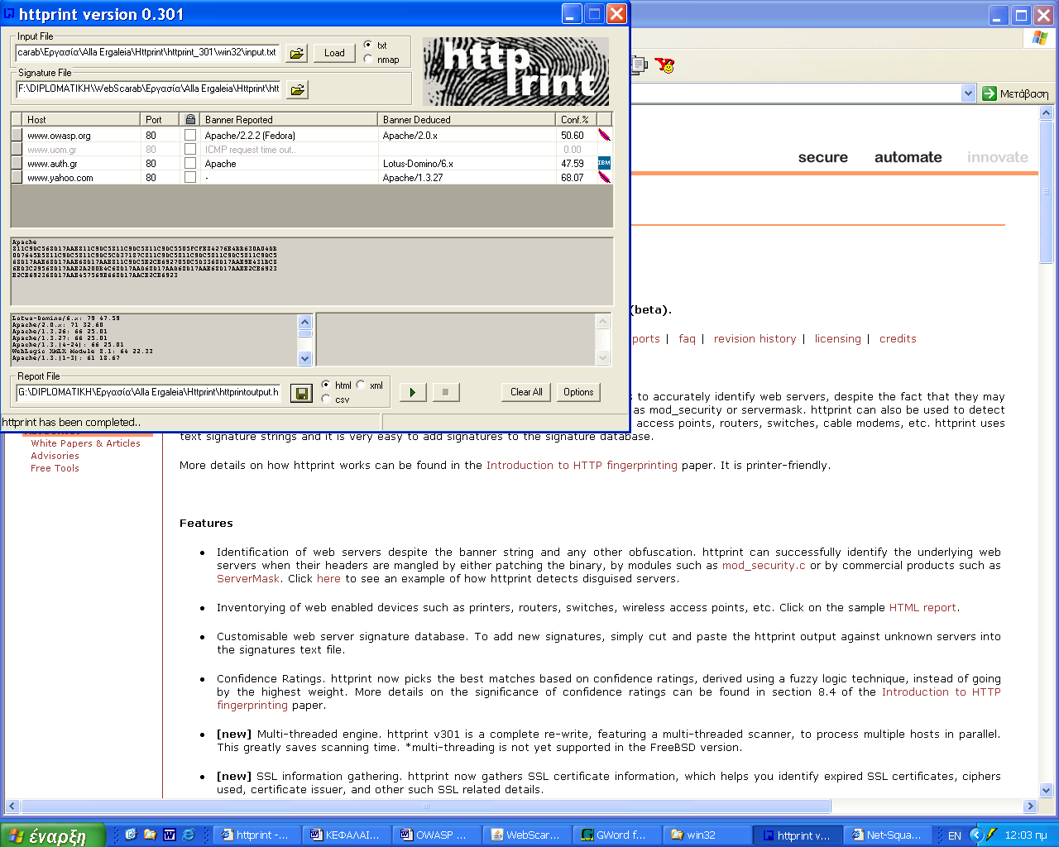1059x847 pixels.
Task: Sort by Banner Deduced column header
Action: (x=467, y=119)
